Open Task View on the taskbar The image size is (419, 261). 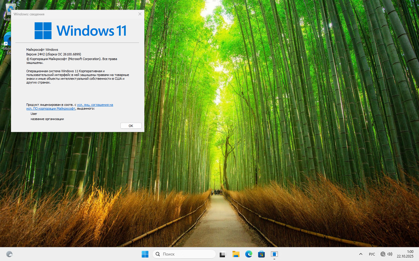tap(223, 254)
